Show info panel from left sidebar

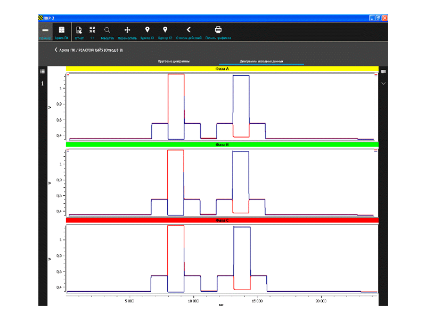coord(43,83)
